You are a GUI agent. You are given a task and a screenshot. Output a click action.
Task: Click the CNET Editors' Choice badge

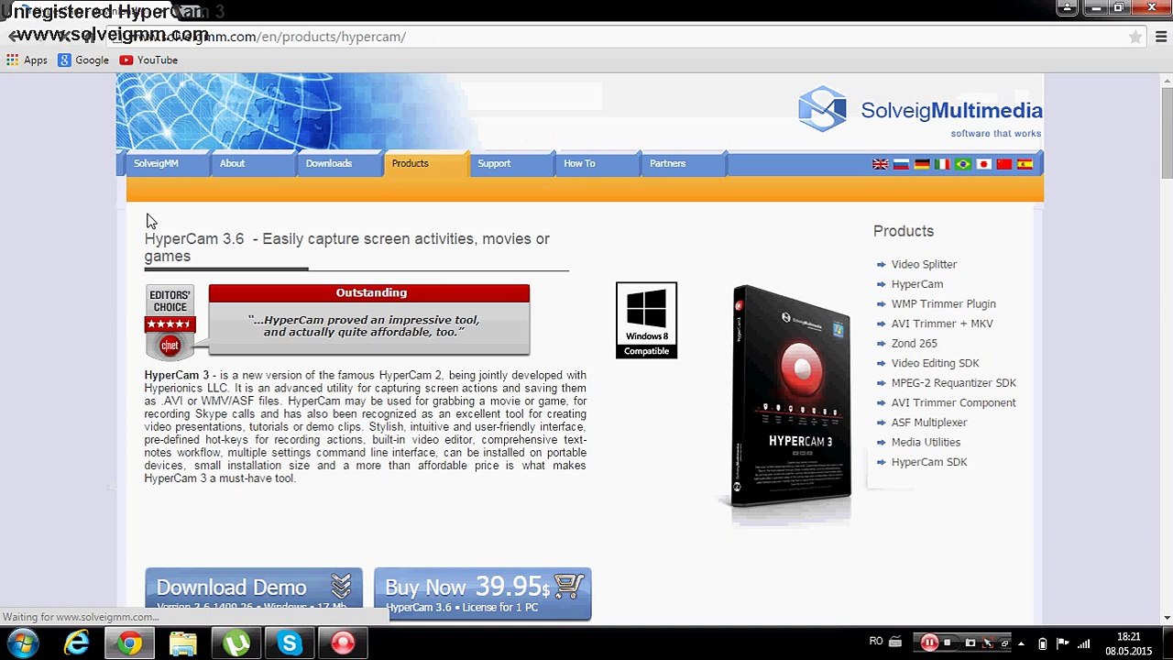170,322
